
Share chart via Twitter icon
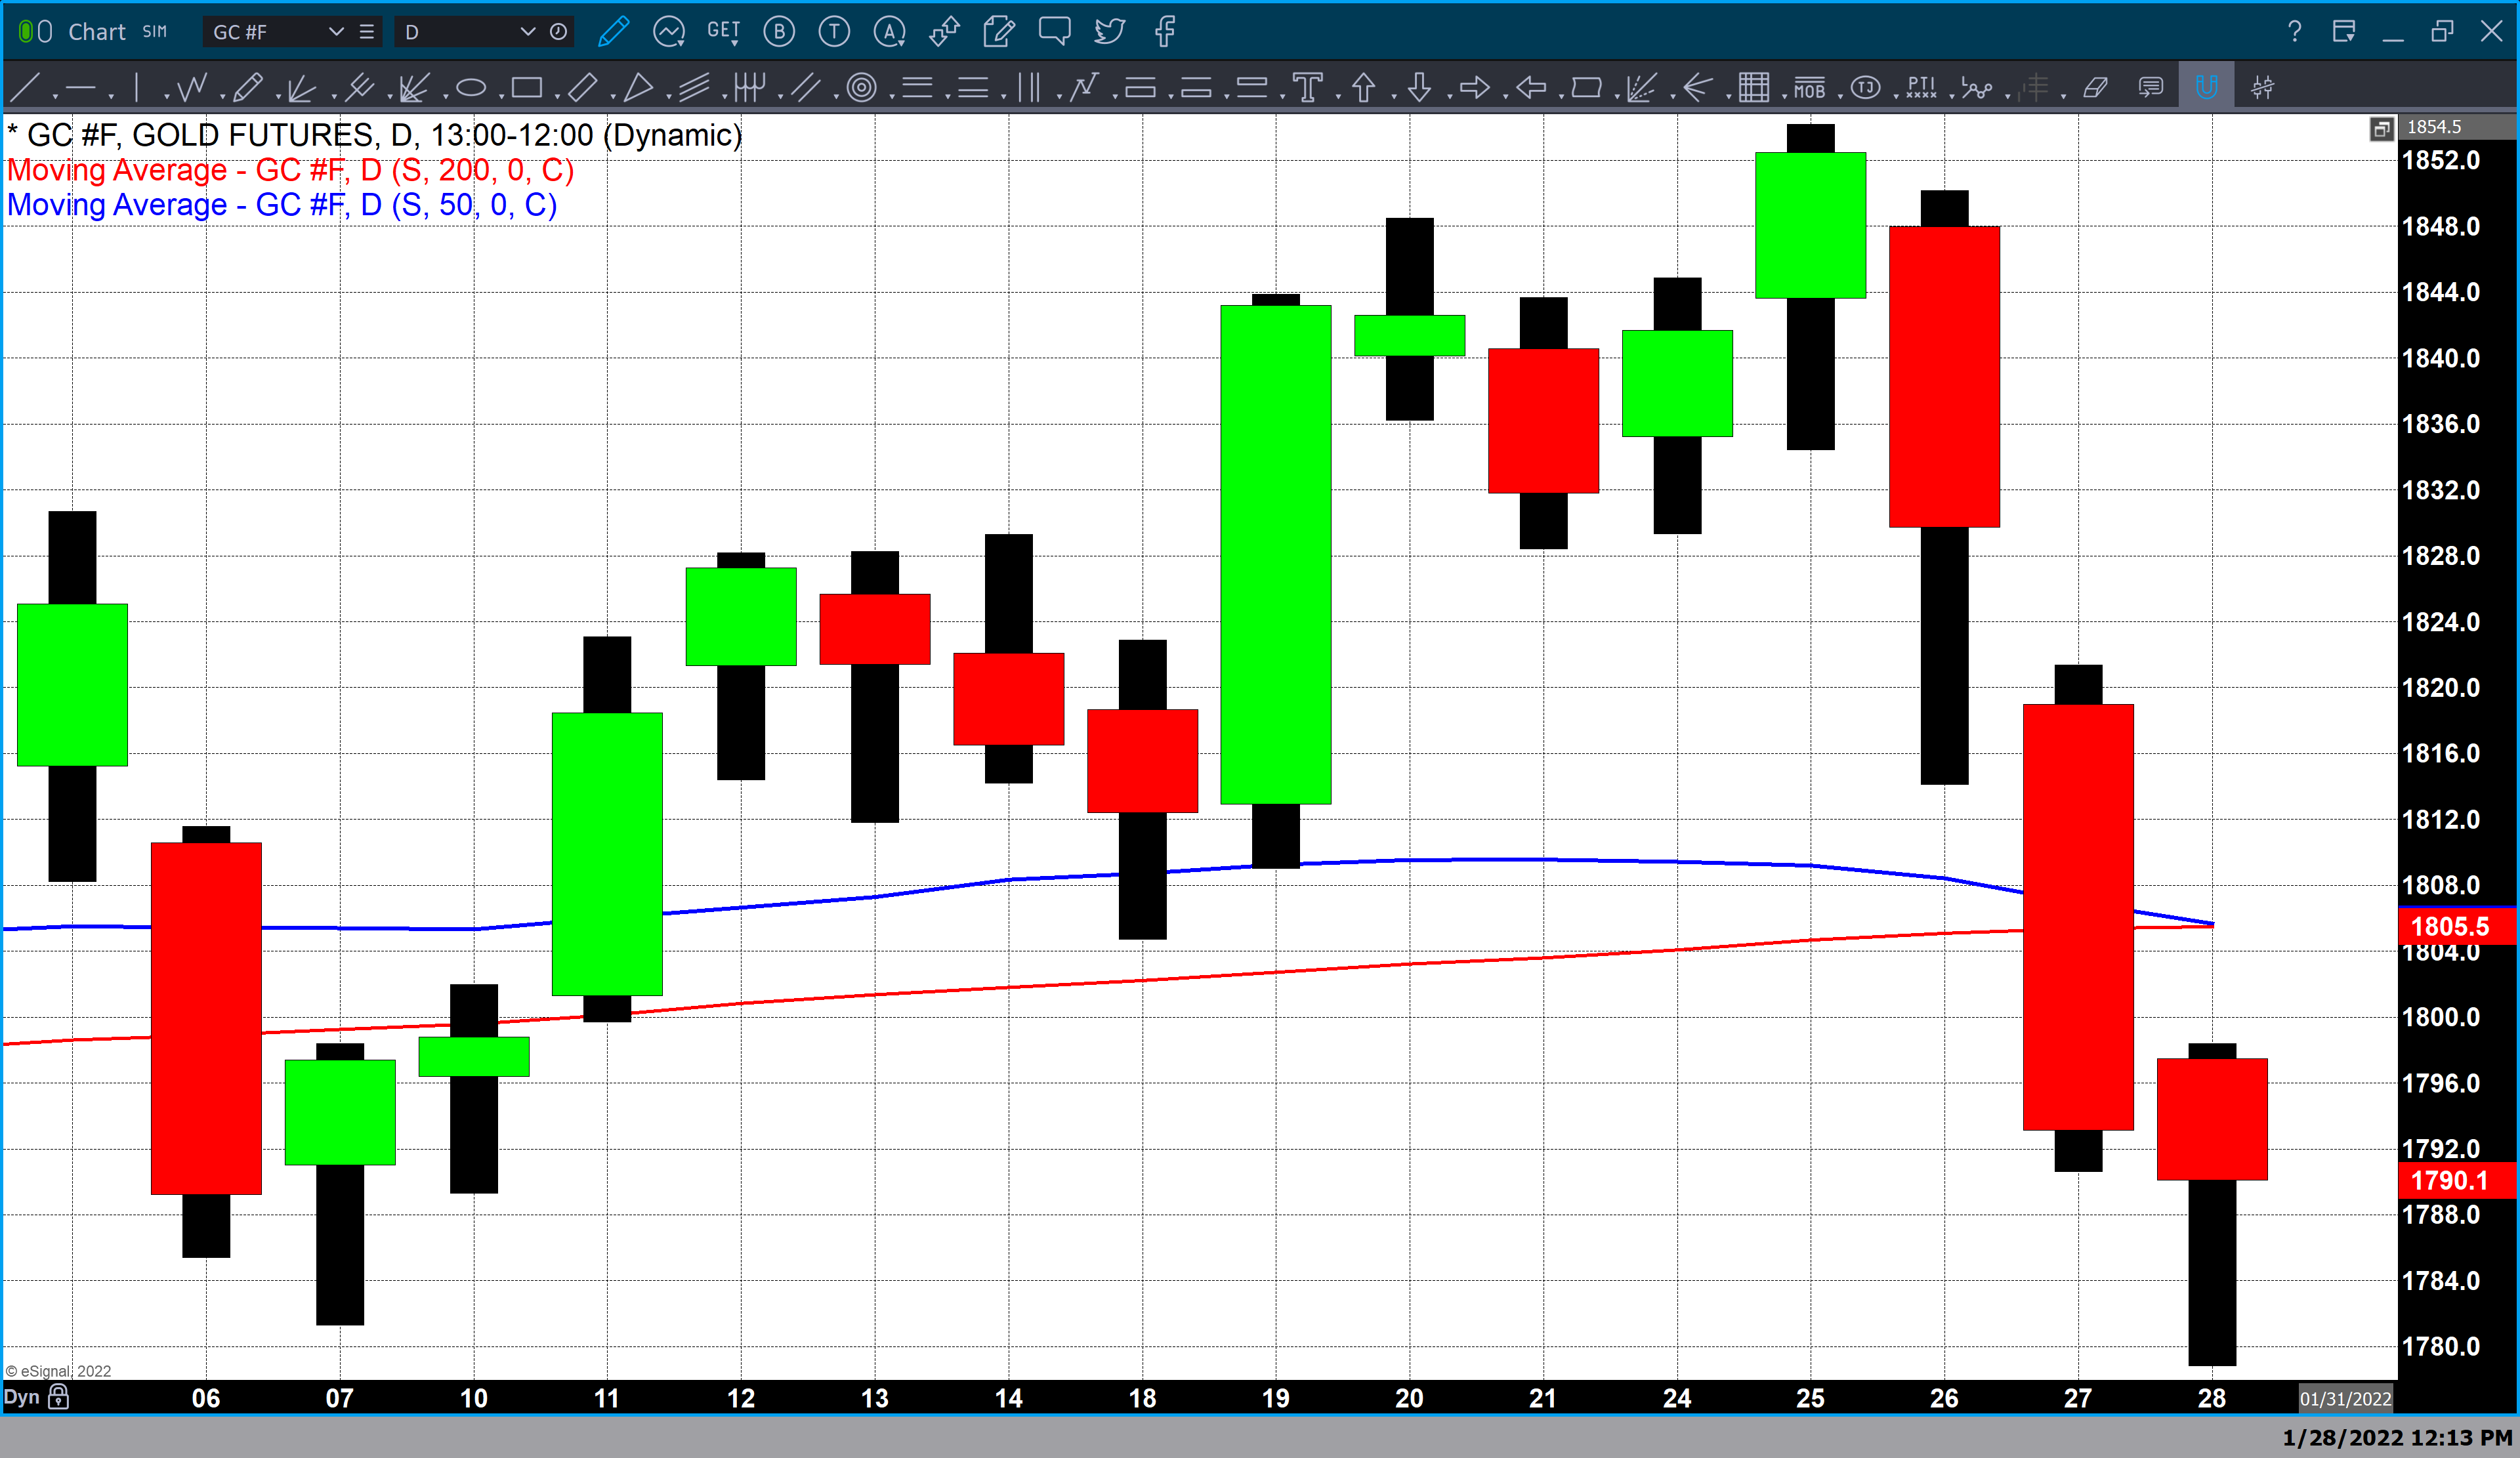click(x=1109, y=32)
